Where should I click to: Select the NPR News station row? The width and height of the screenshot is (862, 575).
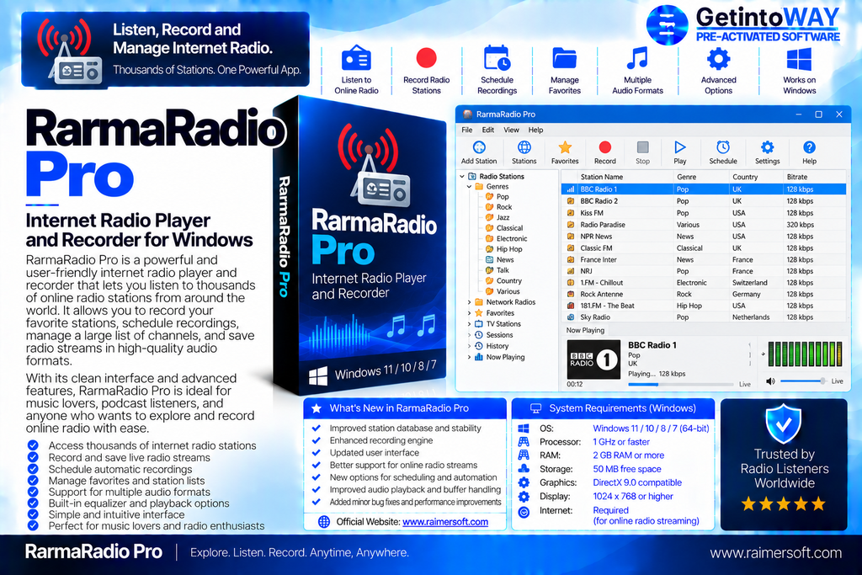[x=703, y=237]
